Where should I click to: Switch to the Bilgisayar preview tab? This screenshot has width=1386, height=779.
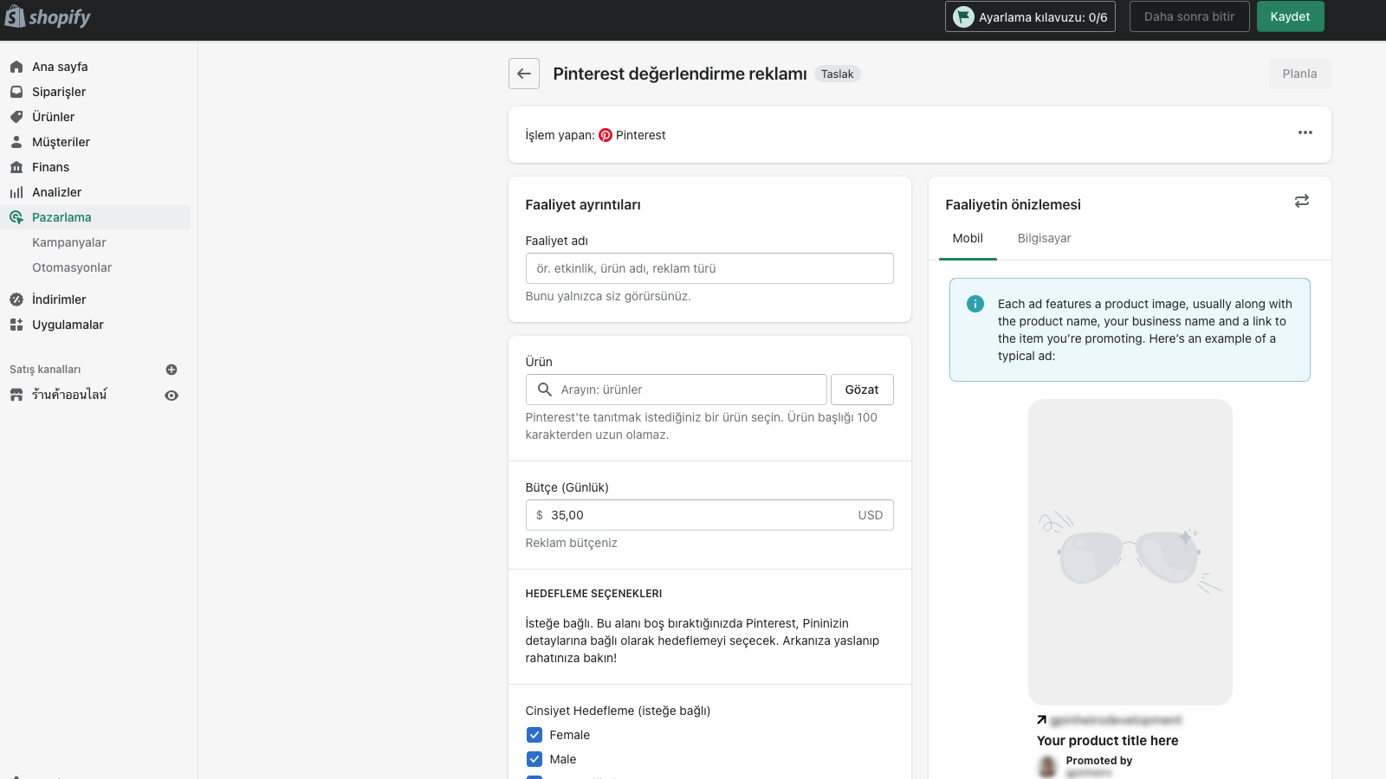(1044, 239)
